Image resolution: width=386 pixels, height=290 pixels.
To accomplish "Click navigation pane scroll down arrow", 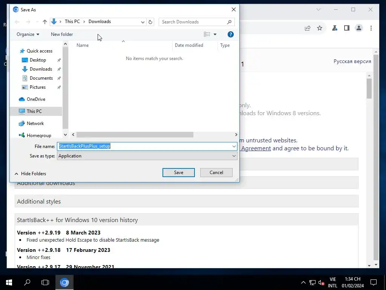I will pos(65,135).
